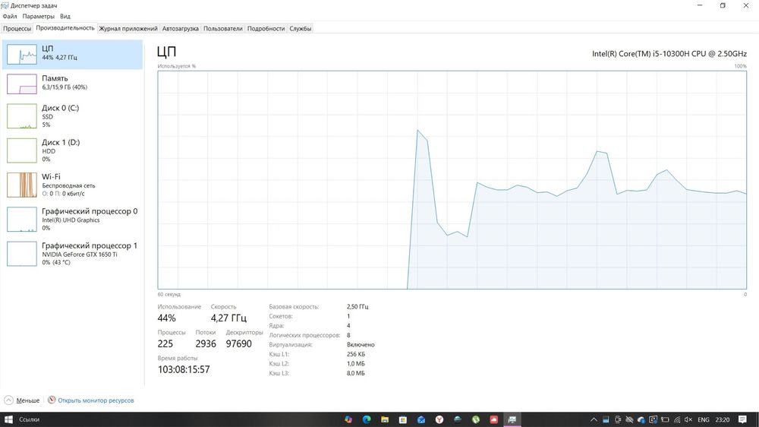Switch to the Производительность tab
Viewport: 759px width, 427px height.
click(65, 28)
